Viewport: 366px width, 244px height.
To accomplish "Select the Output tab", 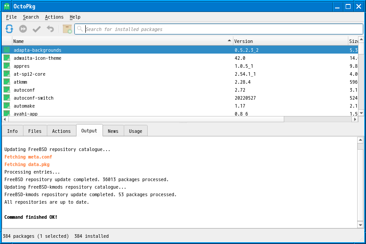I will [x=89, y=131].
